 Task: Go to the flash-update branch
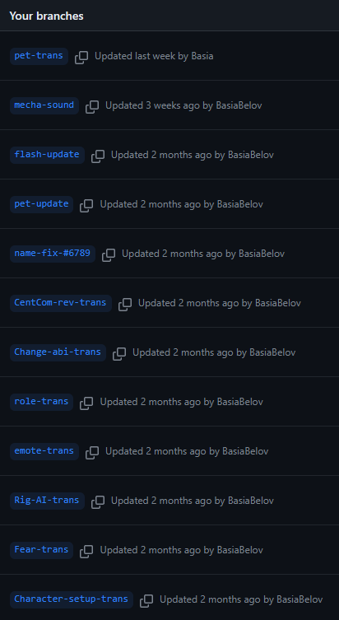click(47, 155)
